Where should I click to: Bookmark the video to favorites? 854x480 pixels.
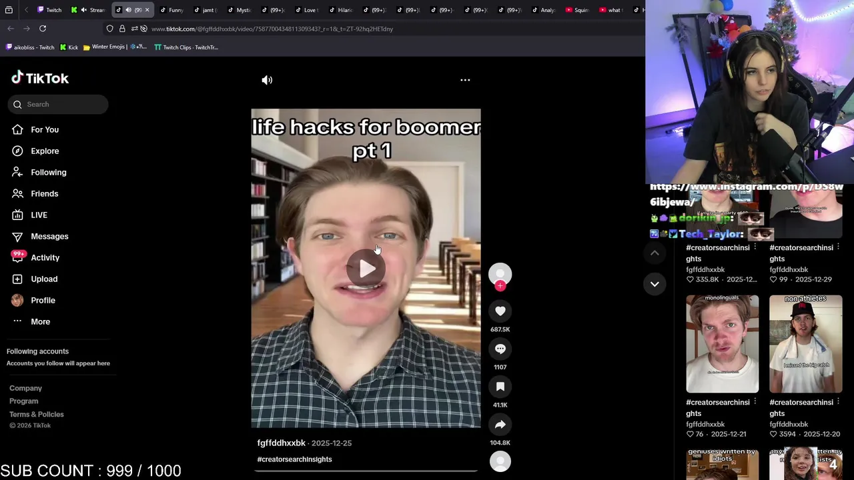tap(500, 387)
